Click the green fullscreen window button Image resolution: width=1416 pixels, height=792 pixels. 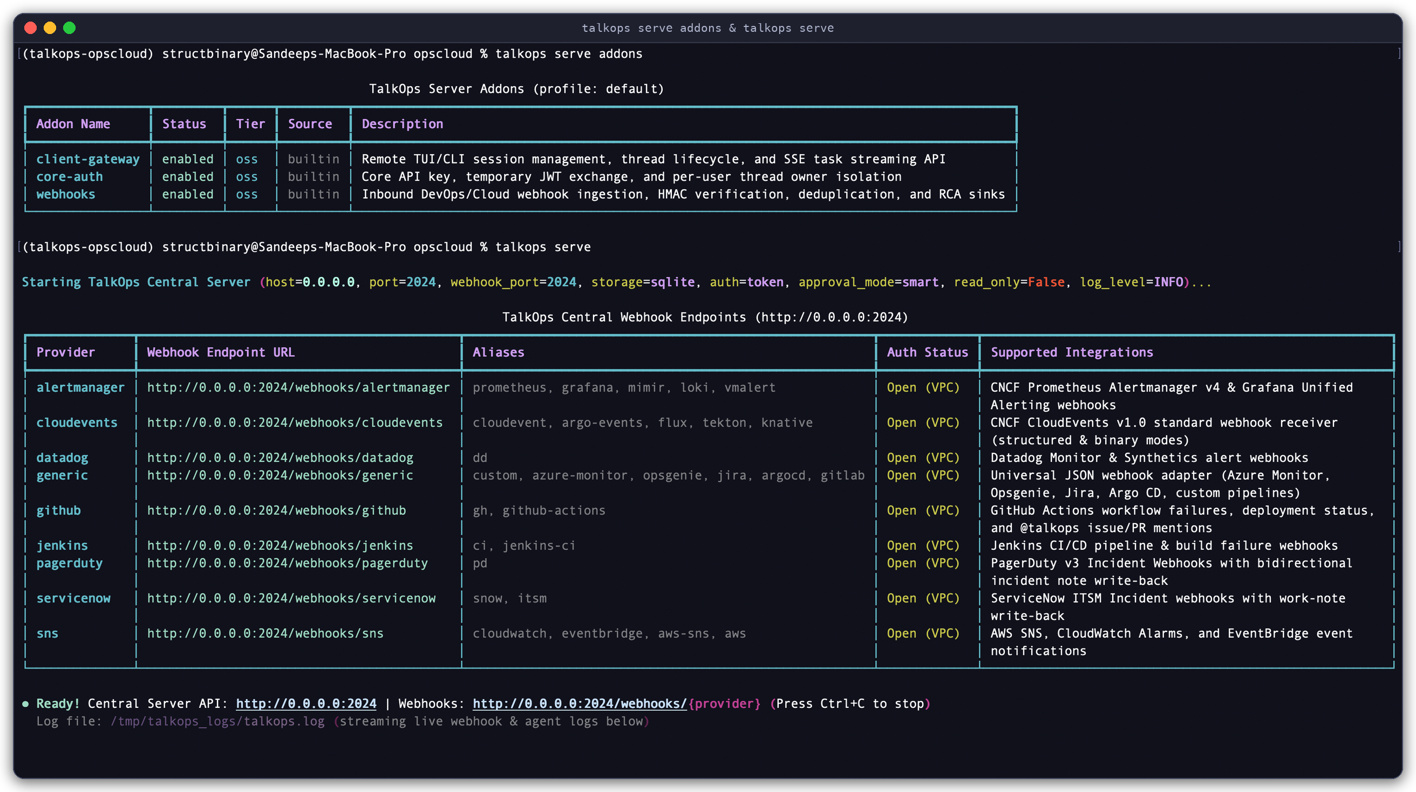[69, 28]
